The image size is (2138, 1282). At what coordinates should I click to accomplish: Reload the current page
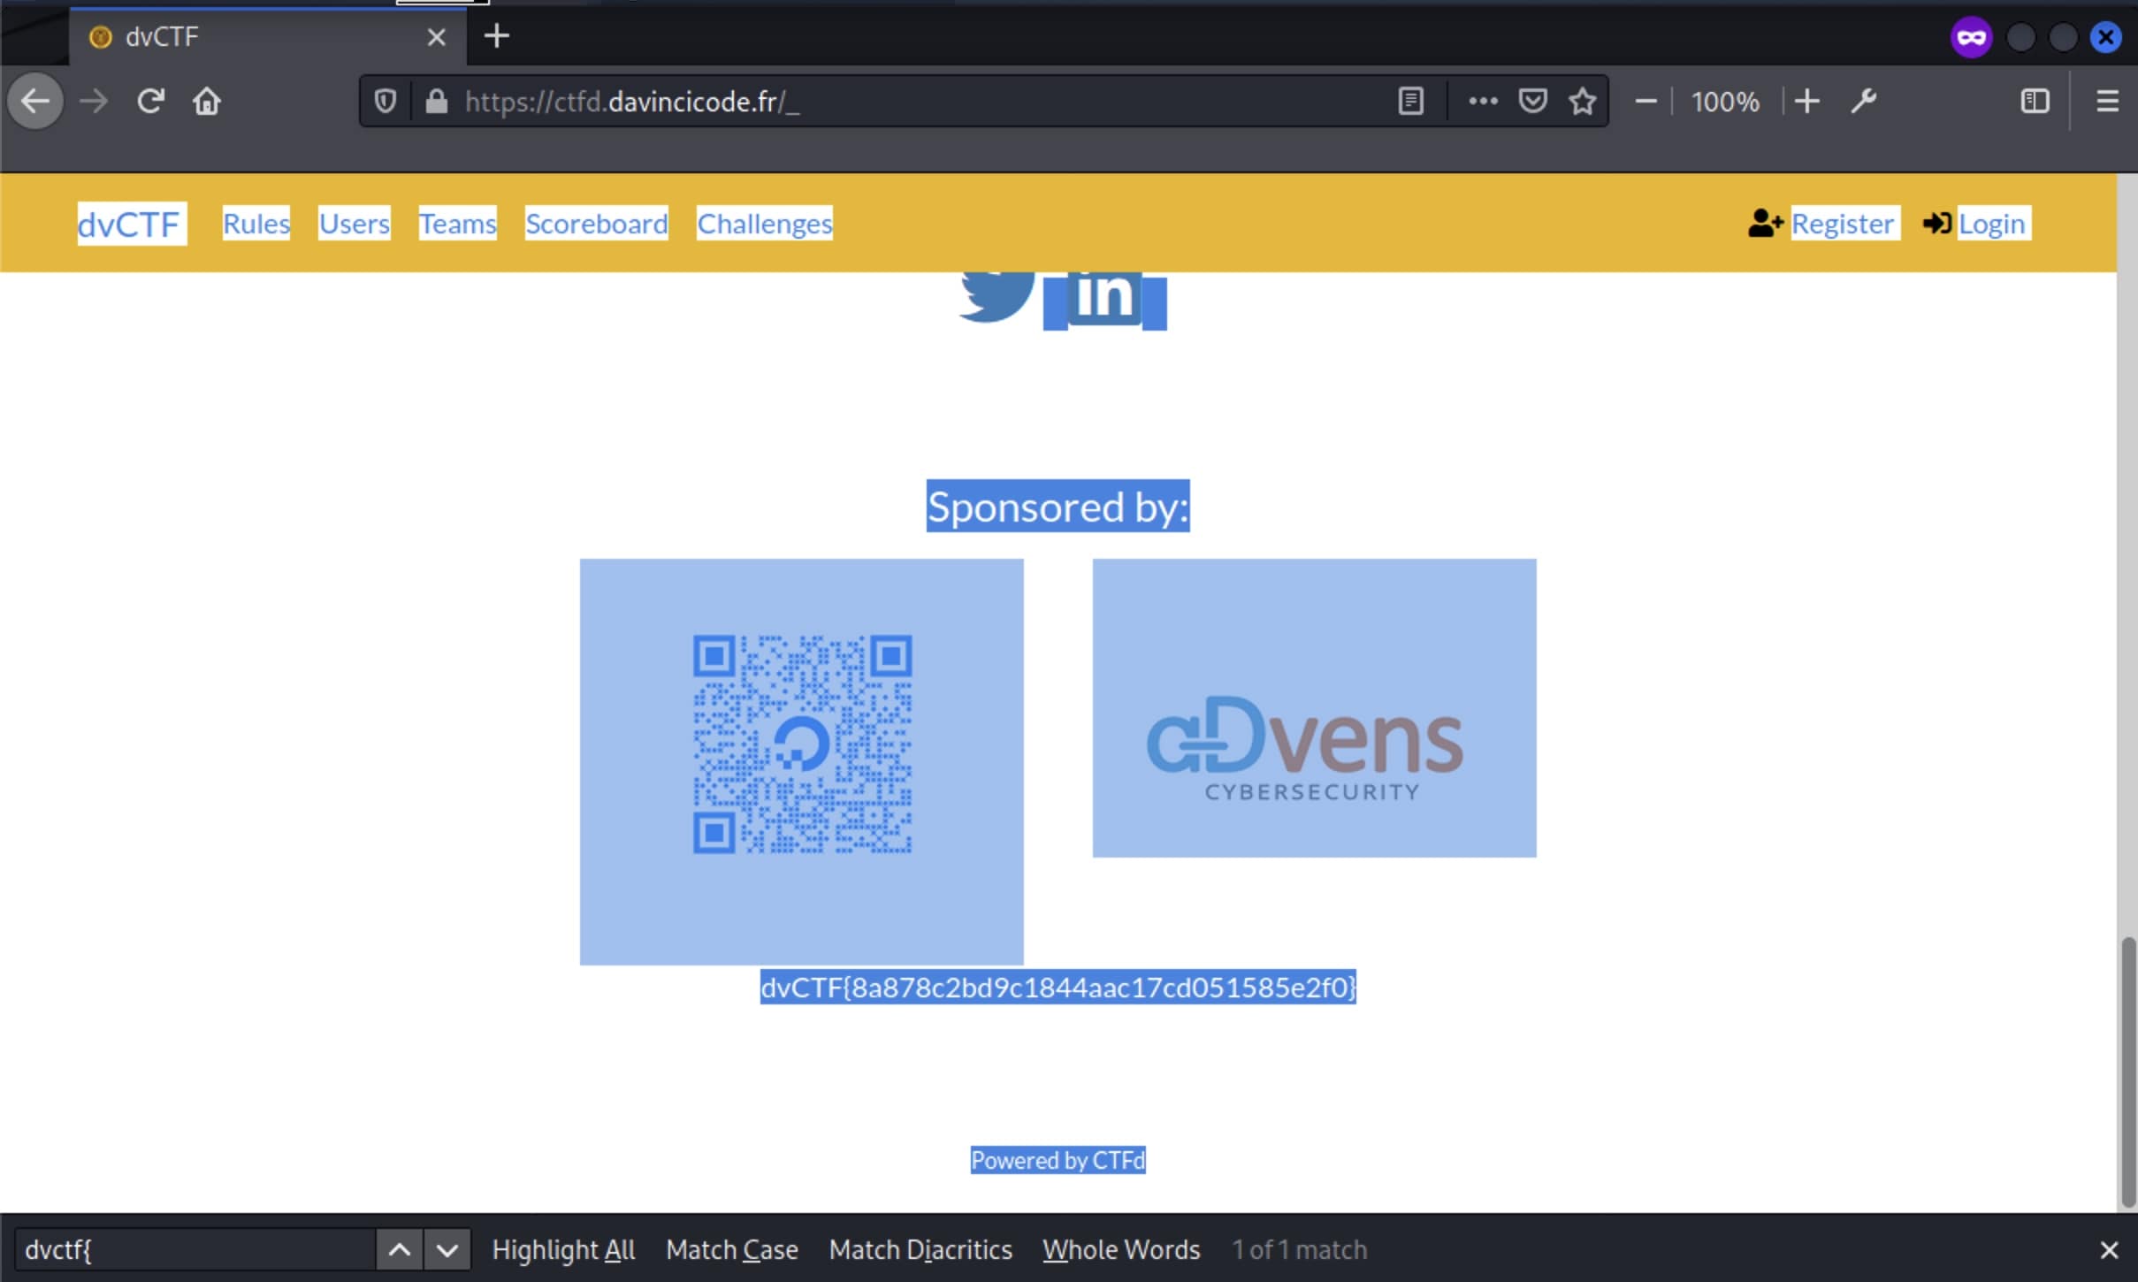coord(150,101)
